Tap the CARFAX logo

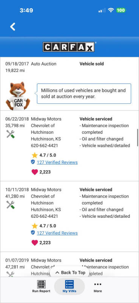pyautogui.click(x=69, y=47)
